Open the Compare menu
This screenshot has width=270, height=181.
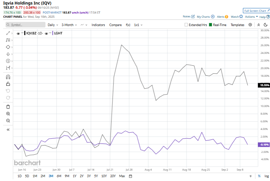click(115, 25)
